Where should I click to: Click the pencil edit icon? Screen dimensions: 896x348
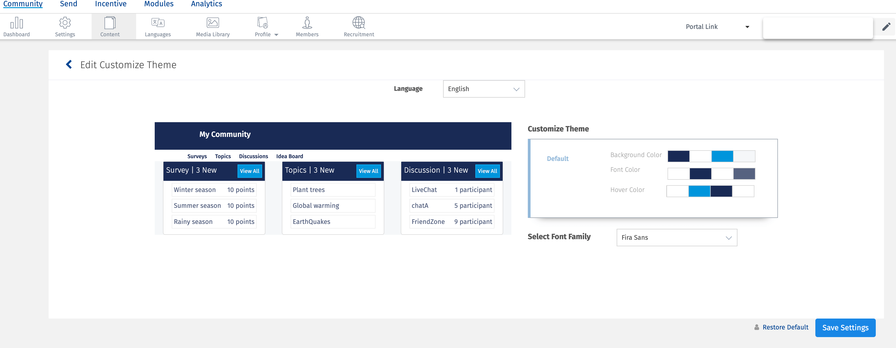[x=886, y=27]
